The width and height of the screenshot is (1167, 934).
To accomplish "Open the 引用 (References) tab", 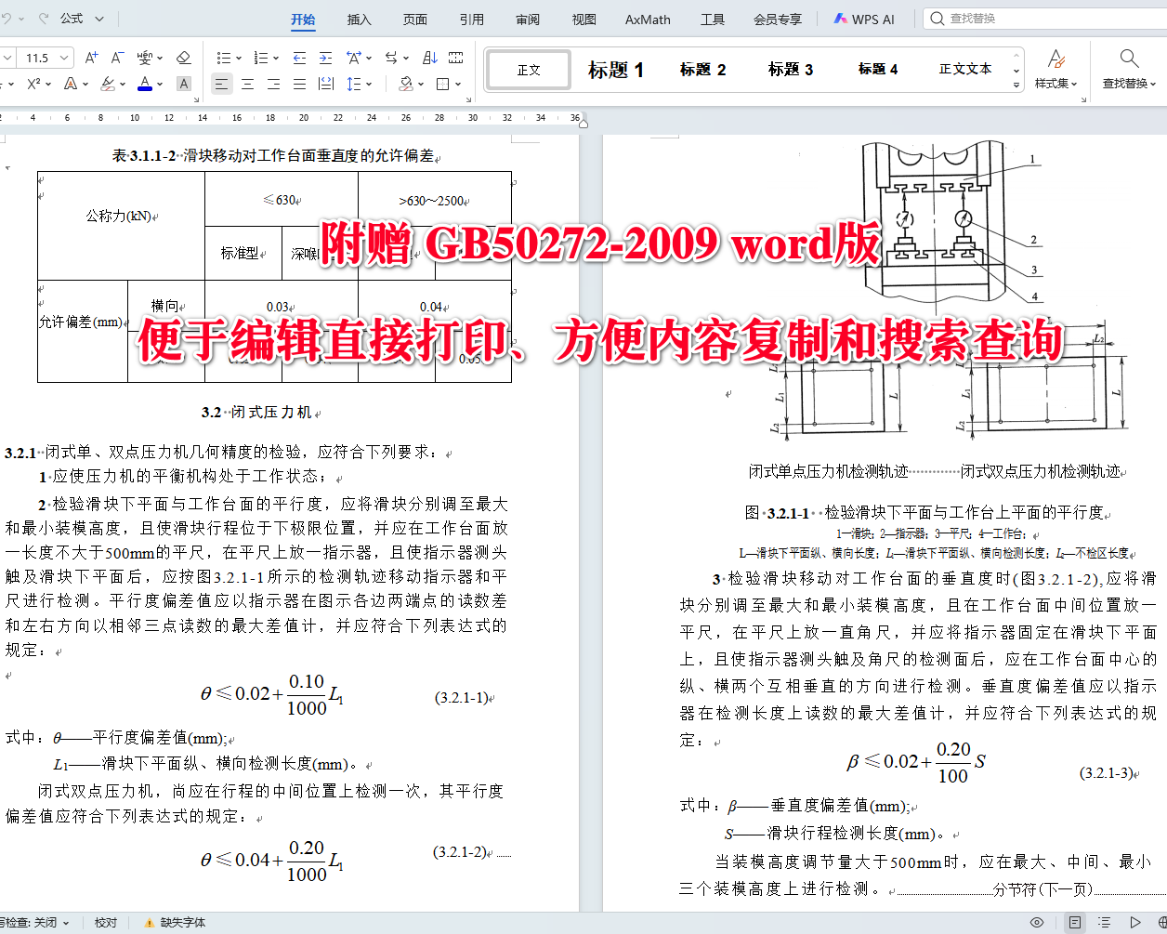I will click(x=472, y=20).
